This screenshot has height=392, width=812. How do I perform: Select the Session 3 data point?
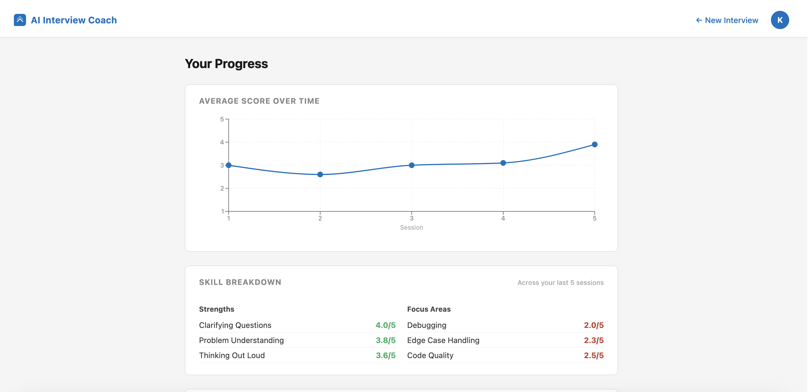click(x=411, y=165)
